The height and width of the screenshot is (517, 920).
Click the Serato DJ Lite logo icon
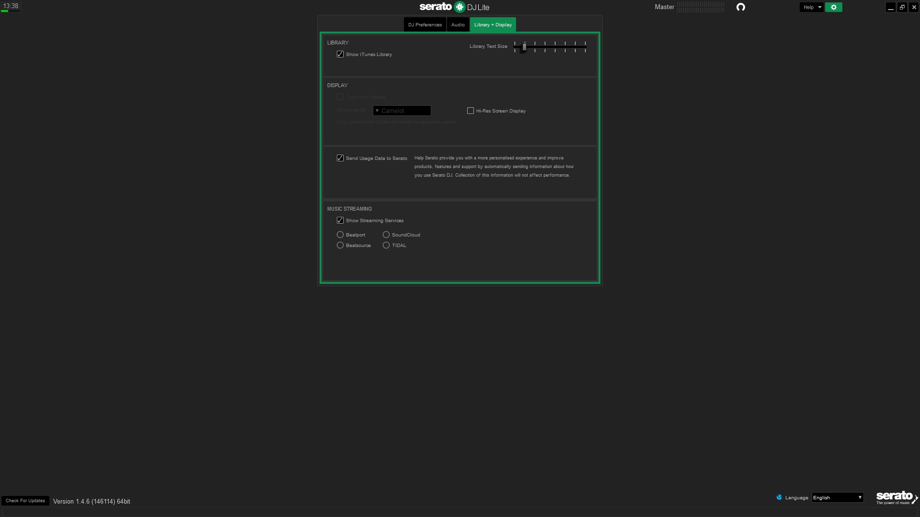[460, 7]
